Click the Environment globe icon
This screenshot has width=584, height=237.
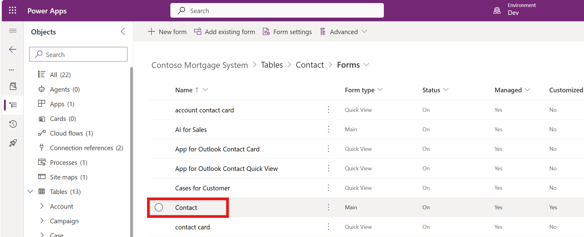(x=497, y=11)
